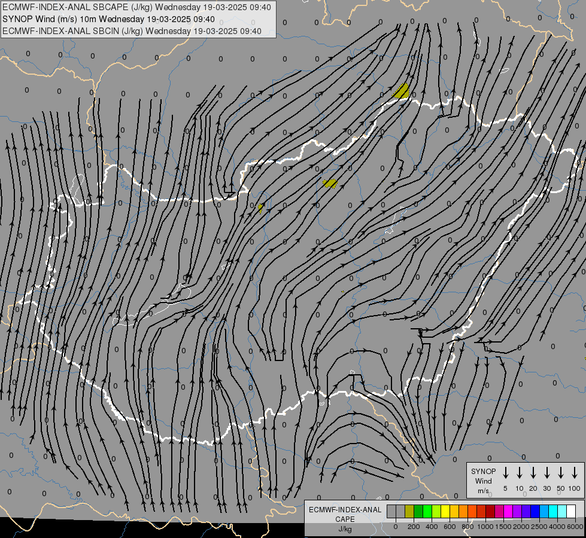Click the 800 tick label on CAPE scale

[x=467, y=527]
